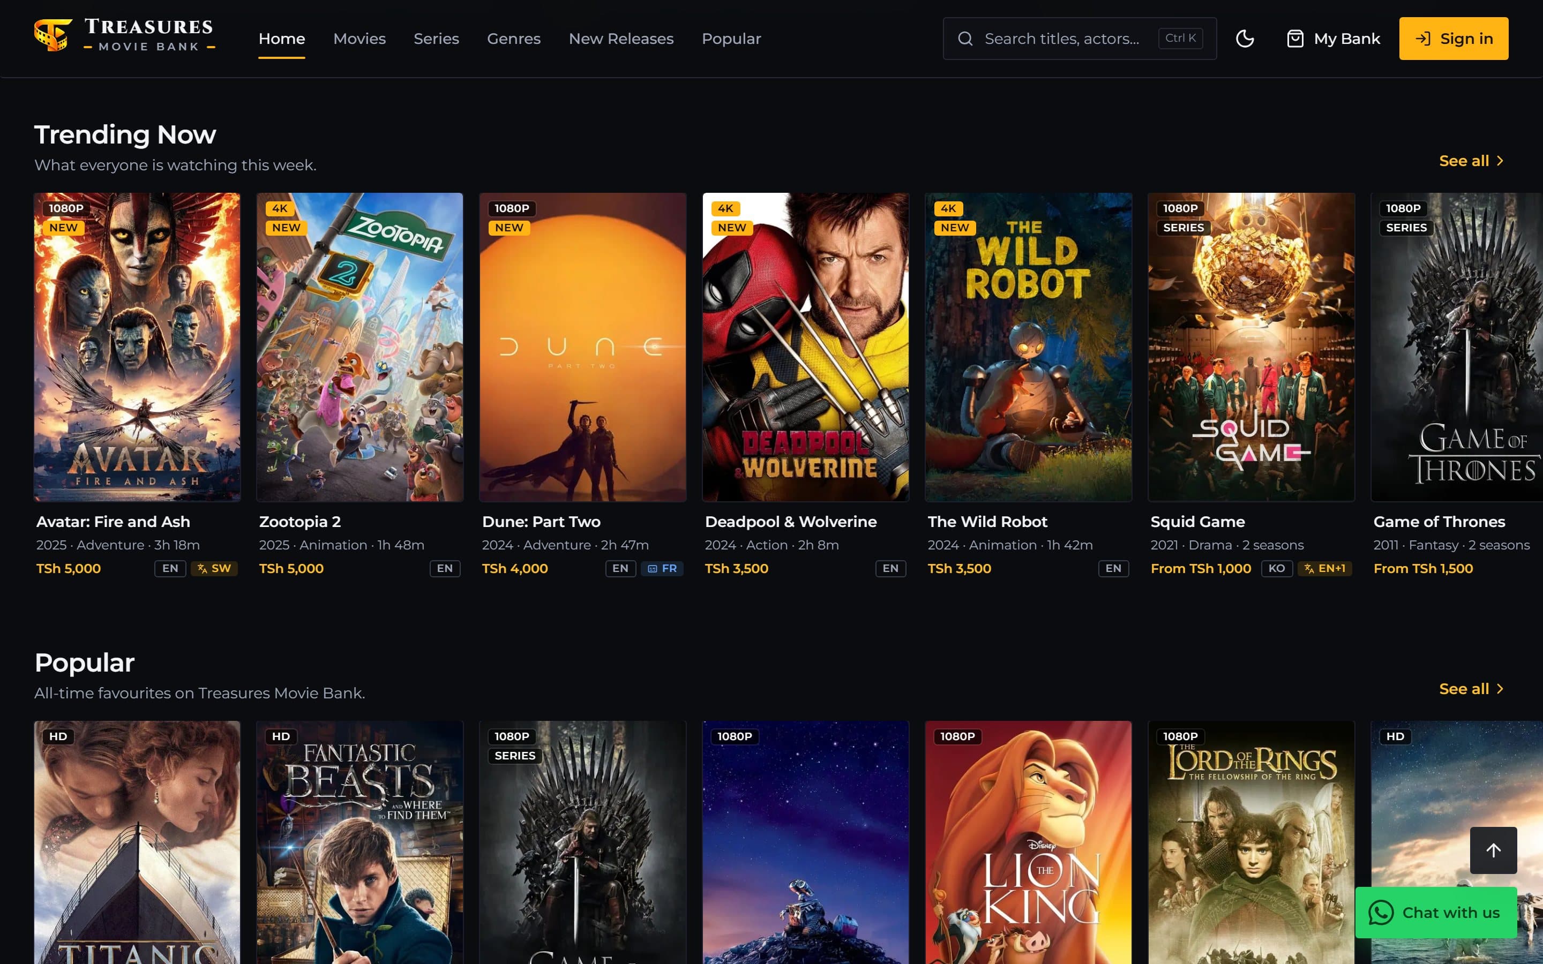The image size is (1543, 964).
Task: Click the Ctrl K shortcut hint
Action: pyautogui.click(x=1180, y=38)
